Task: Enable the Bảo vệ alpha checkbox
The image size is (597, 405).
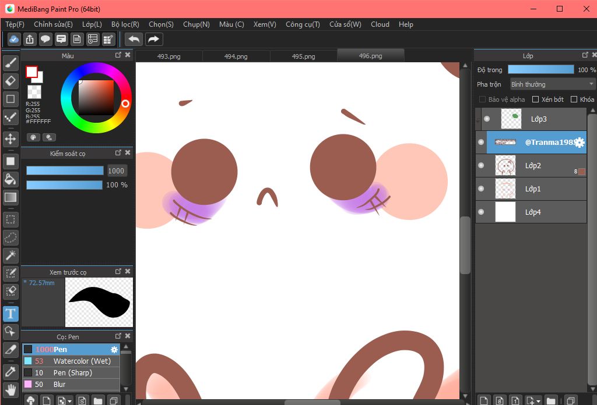Action: pos(482,100)
